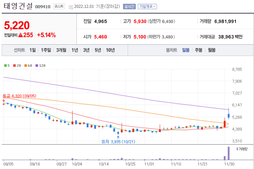254x169 pixels.
Task: Click the last blue candlestick on the chart
Action: point(229,116)
